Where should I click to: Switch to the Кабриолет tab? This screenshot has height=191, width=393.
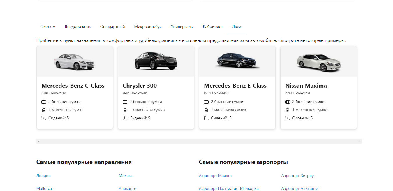(x=213, y=26)
